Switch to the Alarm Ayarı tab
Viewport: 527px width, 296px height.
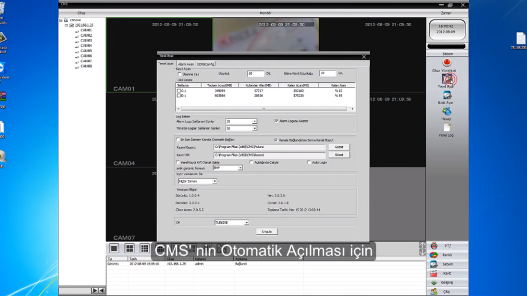click(186, 64)
